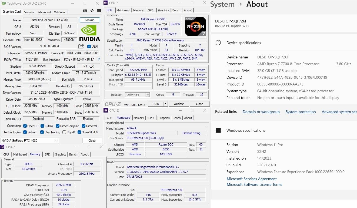Click the CPU-Z CPU window title bar icon
Image resolution: width=357 pixels, height=208 pixels.
[106, 3]
